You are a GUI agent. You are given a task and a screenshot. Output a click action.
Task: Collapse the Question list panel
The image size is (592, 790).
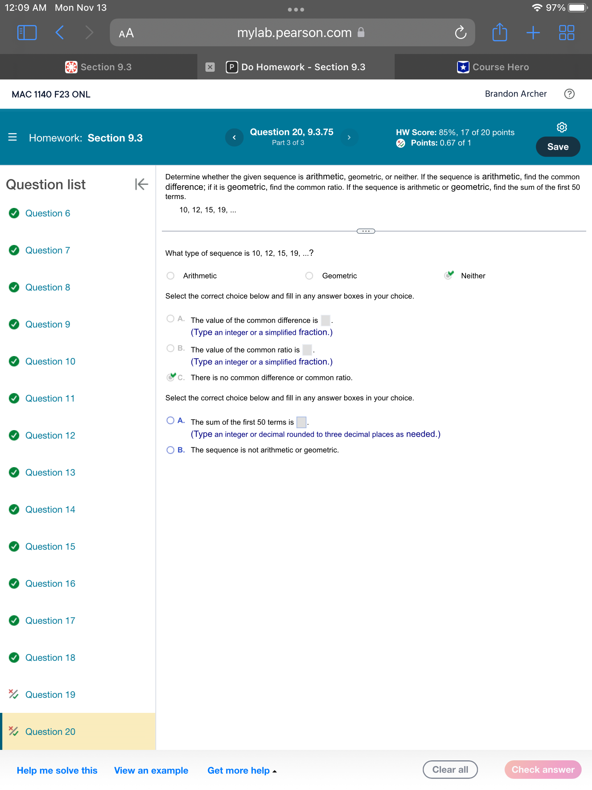(x=141, y=184)
